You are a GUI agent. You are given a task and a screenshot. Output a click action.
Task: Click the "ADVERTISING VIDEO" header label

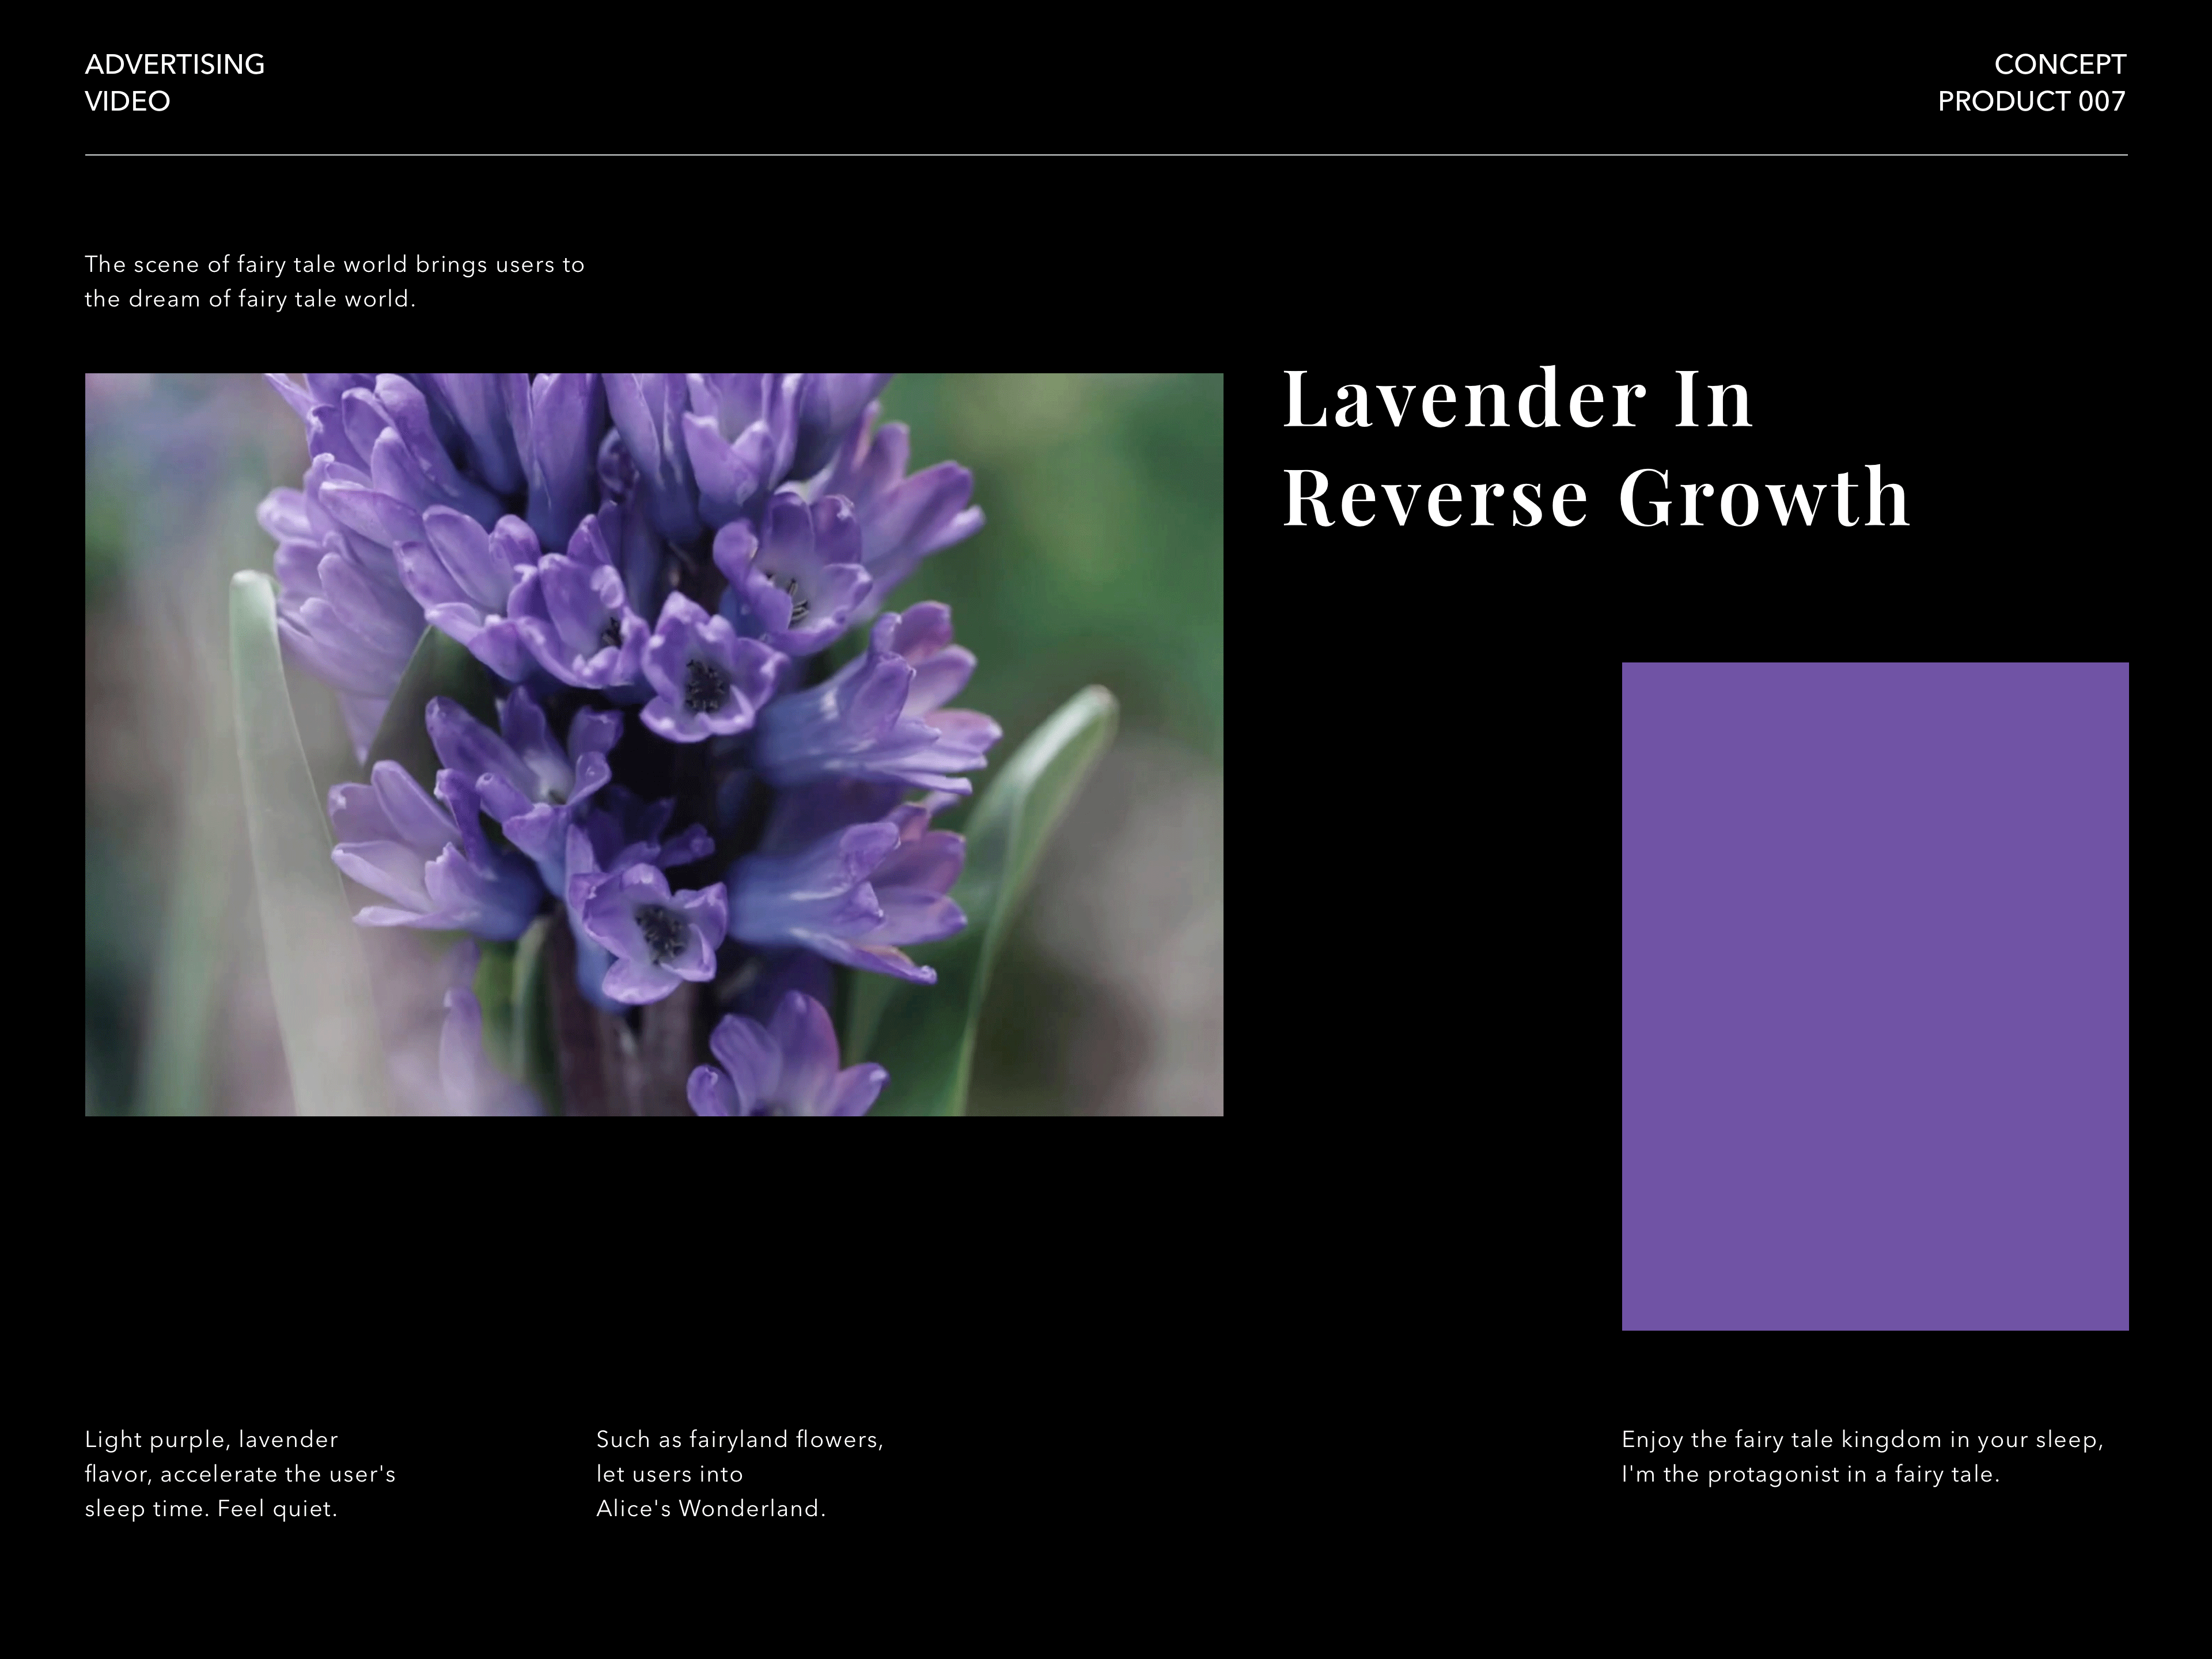(x=175, y=83)
